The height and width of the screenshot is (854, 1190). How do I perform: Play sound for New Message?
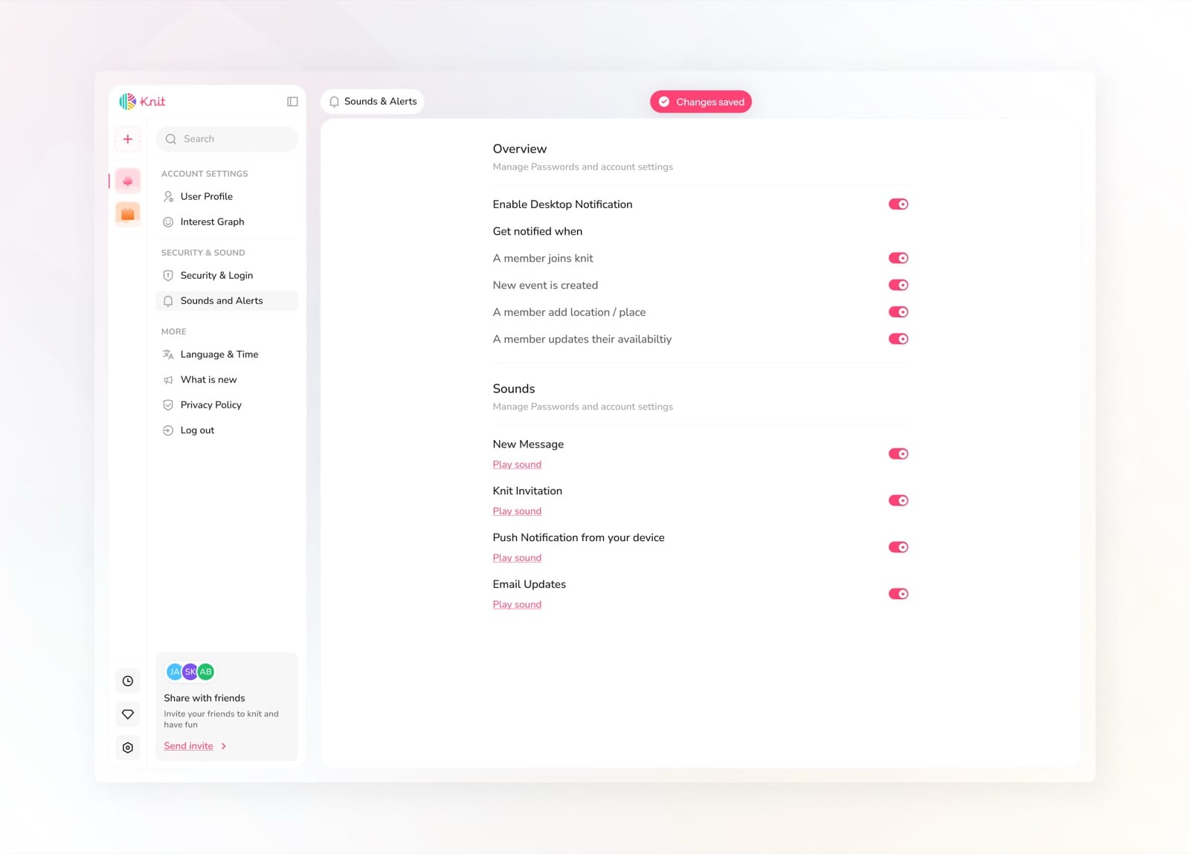pyautogui.click(x=517, y=465)
